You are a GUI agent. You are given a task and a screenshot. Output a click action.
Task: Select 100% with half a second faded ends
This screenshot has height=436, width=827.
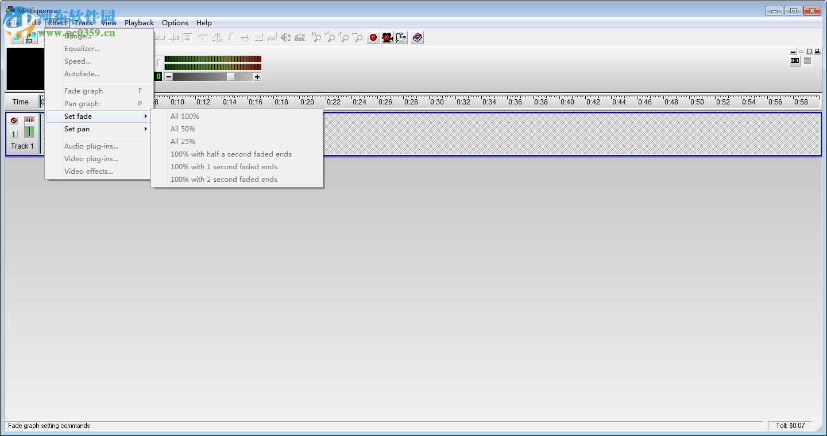point(237,154)
